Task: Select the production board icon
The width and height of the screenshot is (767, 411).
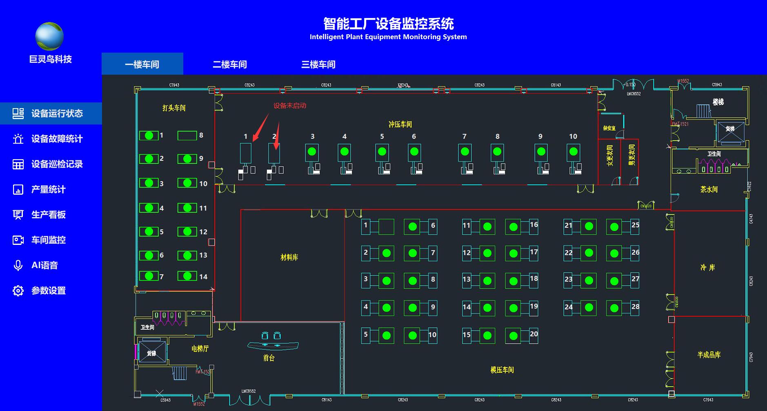Action: coord(18,215)
